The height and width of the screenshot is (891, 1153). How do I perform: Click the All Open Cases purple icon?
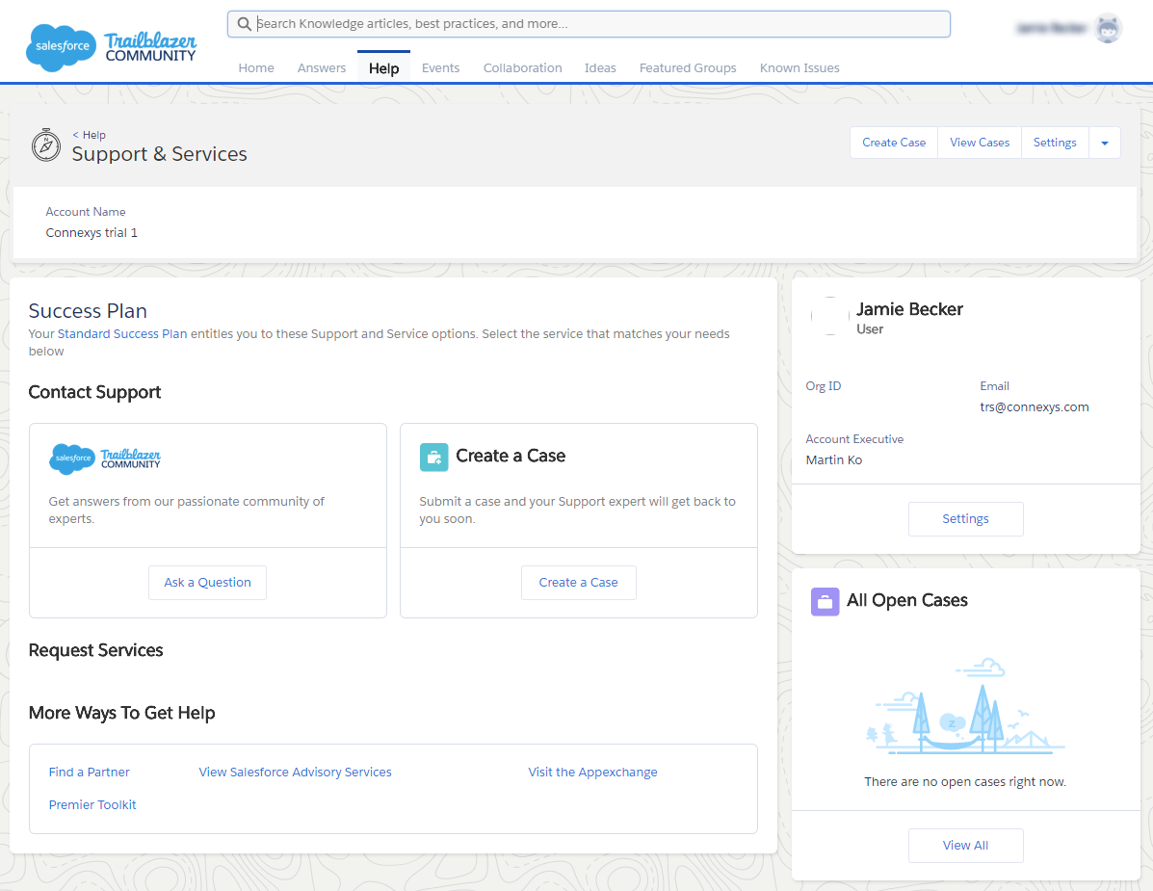pyautogui.click(x=825, y=601)
